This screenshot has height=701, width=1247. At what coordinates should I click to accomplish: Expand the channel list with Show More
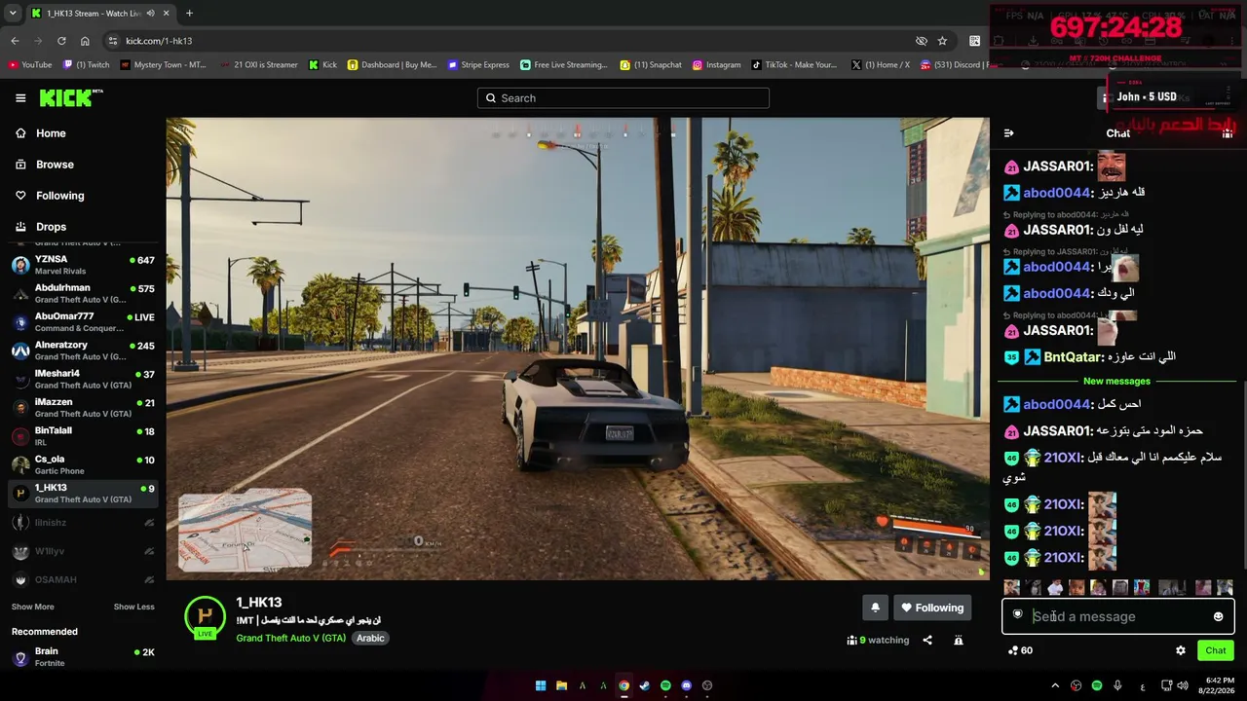(x=33, y=607)
